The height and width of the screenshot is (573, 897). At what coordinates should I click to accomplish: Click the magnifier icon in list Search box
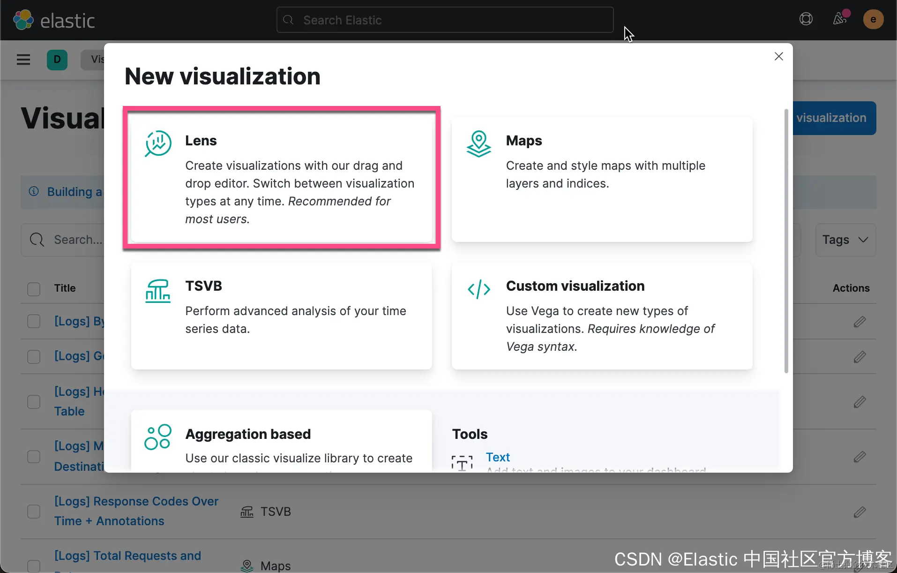coord(37,240)
